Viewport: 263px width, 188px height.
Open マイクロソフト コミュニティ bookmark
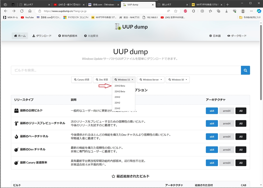(76, 17)
